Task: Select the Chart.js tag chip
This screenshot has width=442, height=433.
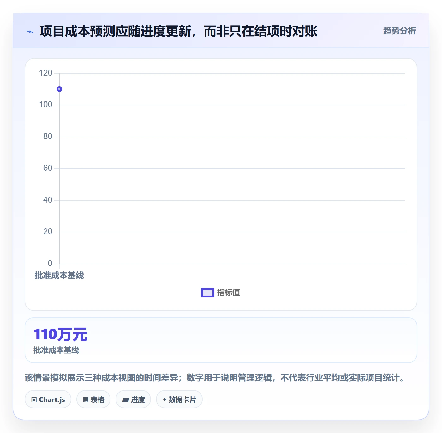Action: 48,399
